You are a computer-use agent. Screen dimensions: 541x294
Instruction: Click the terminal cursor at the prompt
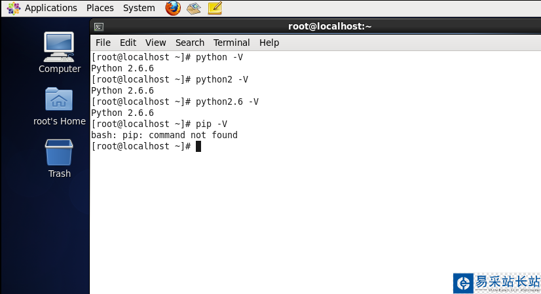198,146
